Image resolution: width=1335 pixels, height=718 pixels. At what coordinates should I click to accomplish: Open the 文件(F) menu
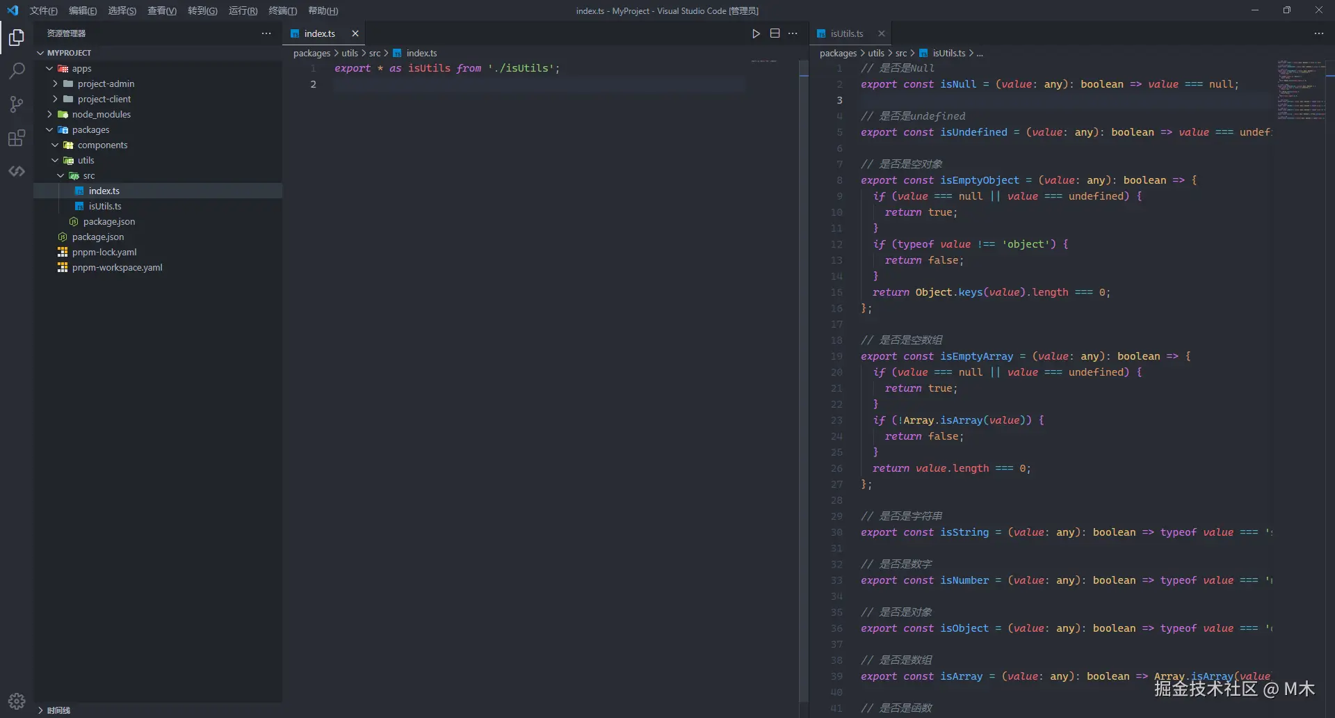(43, 10)
